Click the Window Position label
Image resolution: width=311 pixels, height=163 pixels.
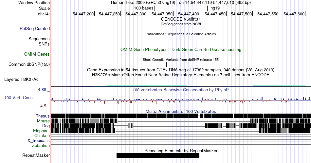pyautogui.click(x=34, y=3)
